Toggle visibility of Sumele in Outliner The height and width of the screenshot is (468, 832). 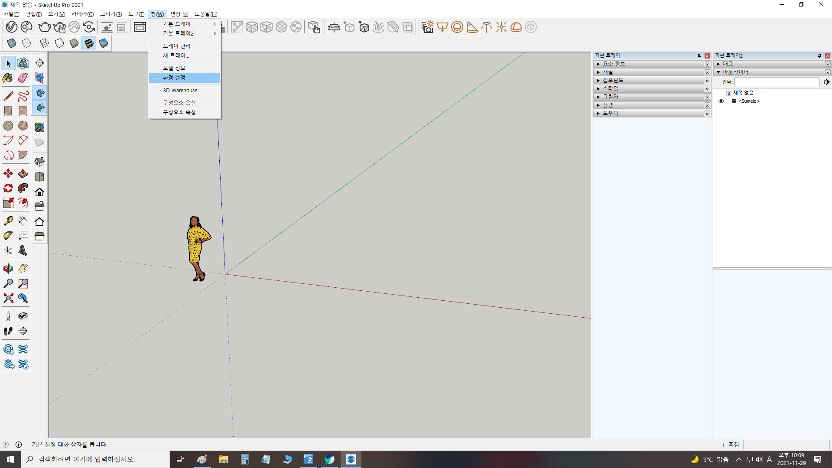point(721,101)
